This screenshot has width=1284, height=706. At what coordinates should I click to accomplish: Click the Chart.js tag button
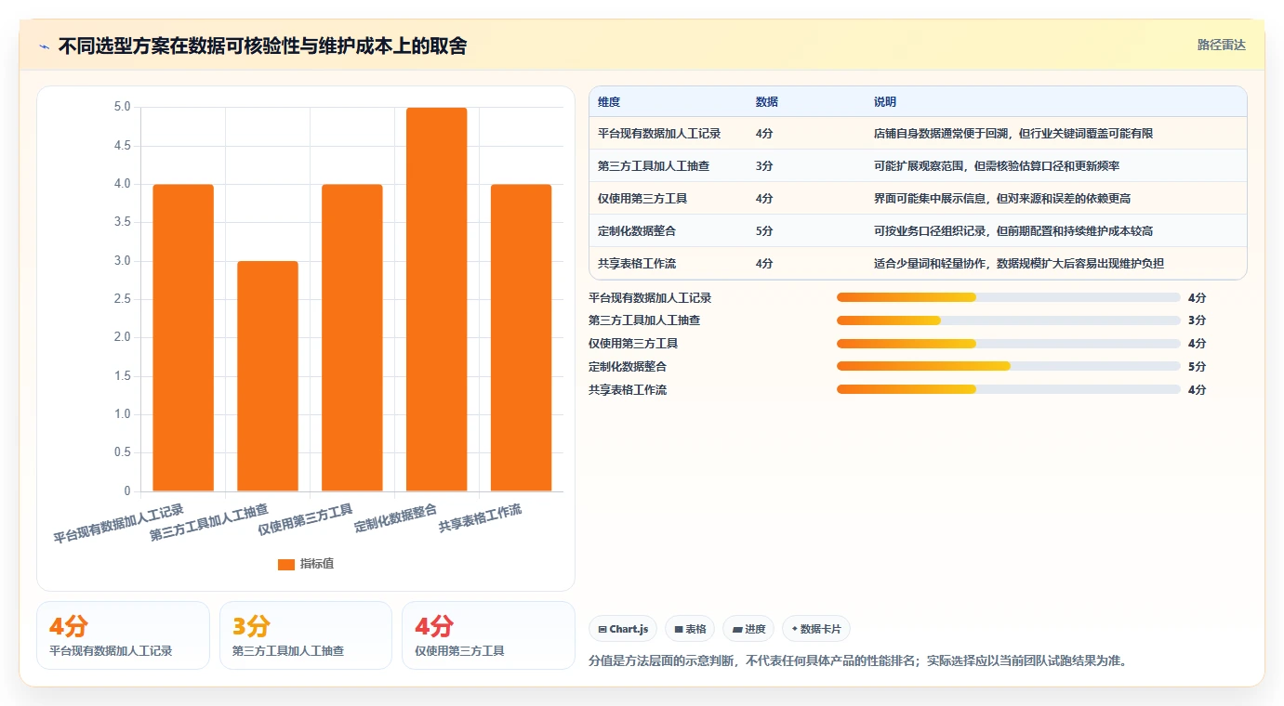[x=623, y=629]
